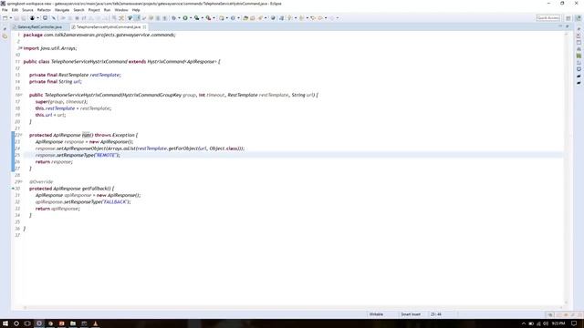The height and width of the screenshot is (328, 584).
Task: Open the Run icon dropdown arrow
Action: pyautogui.click(x=191, y=18)
